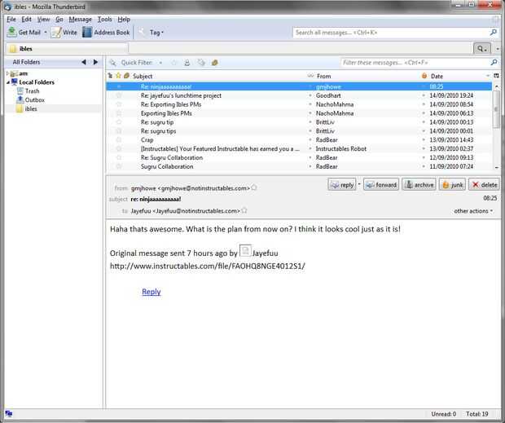The height and width of the screenshot is (423, 505).
Task: Mark the message as junk
Action: [x=453, y=184]
